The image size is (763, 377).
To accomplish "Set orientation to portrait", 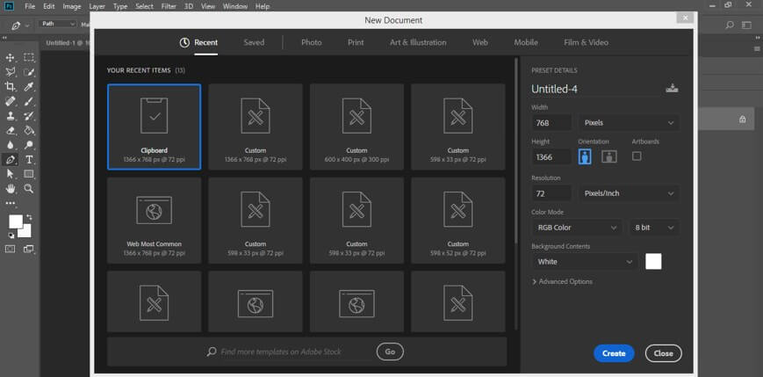I will click(x=585, y=156).
